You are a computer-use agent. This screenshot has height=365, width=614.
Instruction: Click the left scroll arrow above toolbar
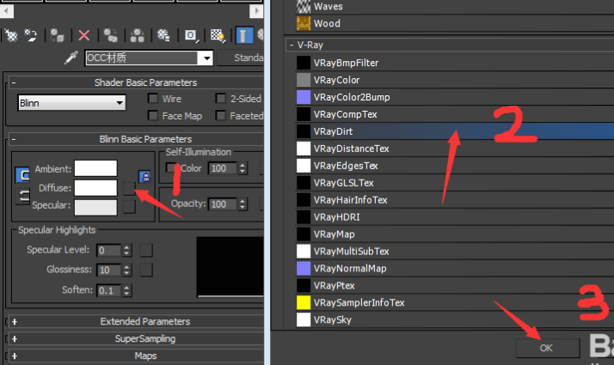[6, 11]
